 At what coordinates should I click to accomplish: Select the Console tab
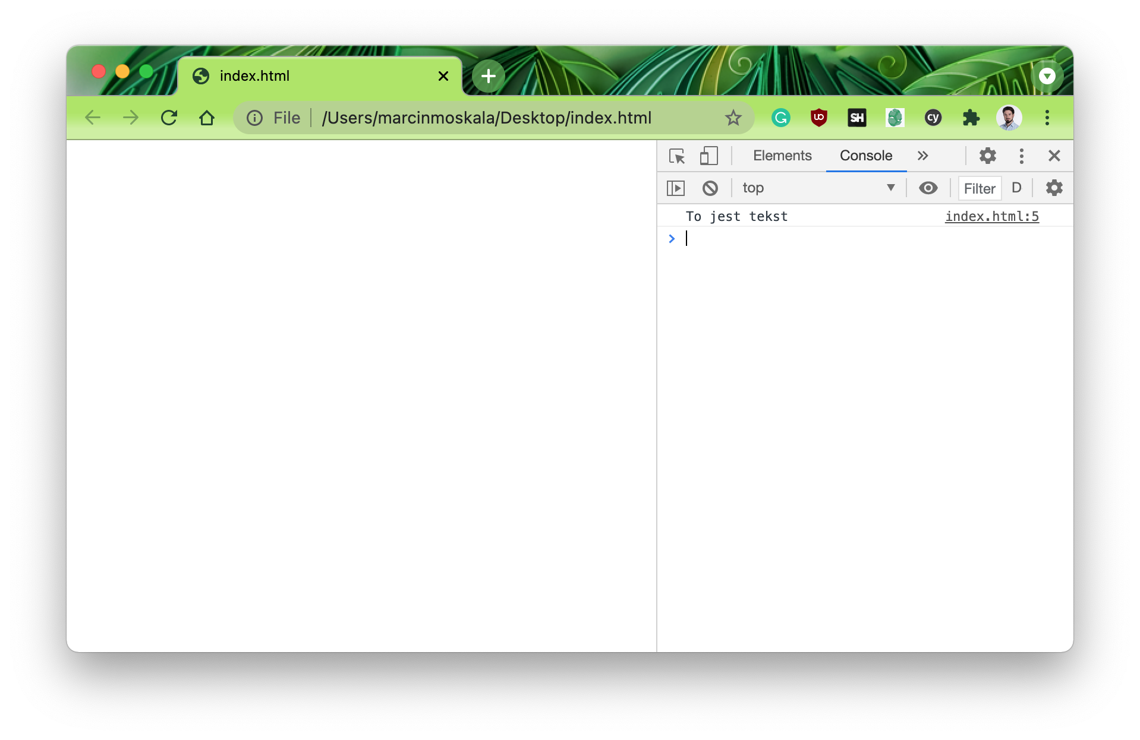pos(865,156)
